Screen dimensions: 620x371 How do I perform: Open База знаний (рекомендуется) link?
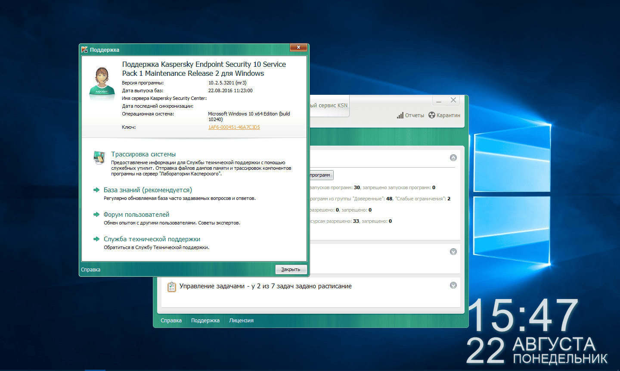click(148, 190)
